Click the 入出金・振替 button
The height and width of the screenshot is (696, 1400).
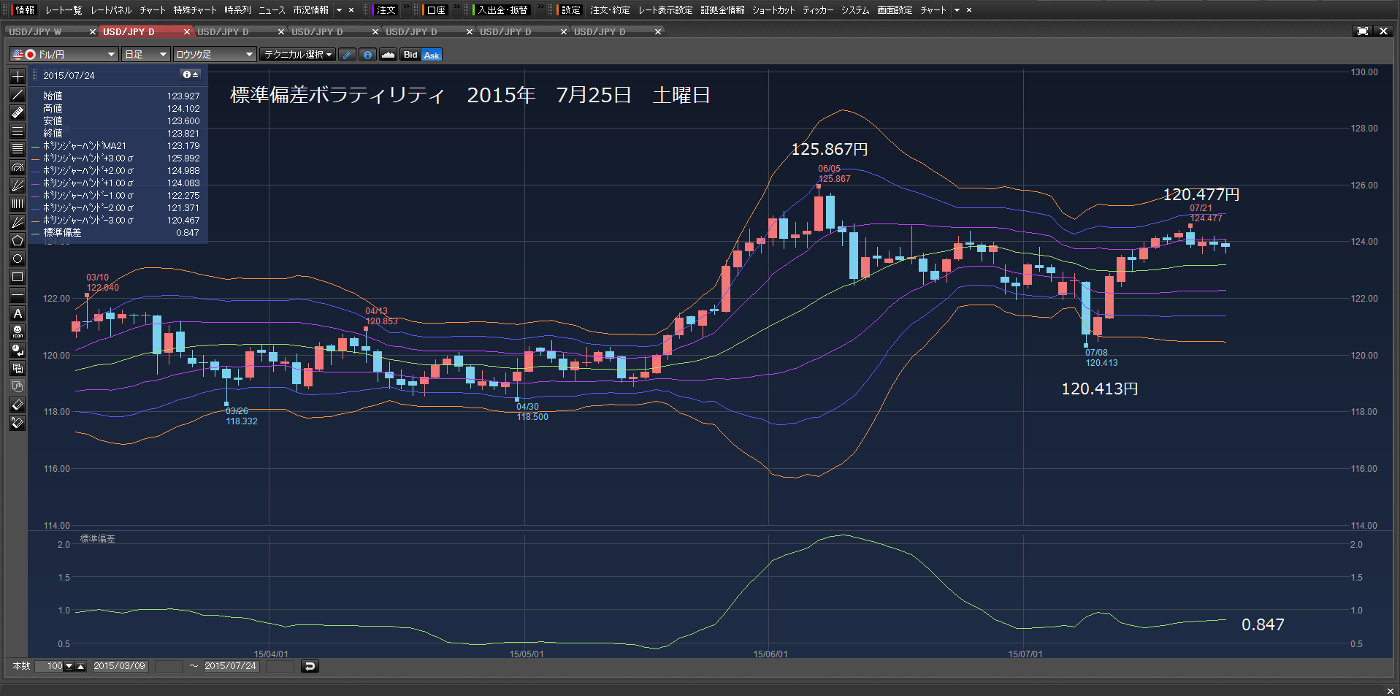(502, 10)
